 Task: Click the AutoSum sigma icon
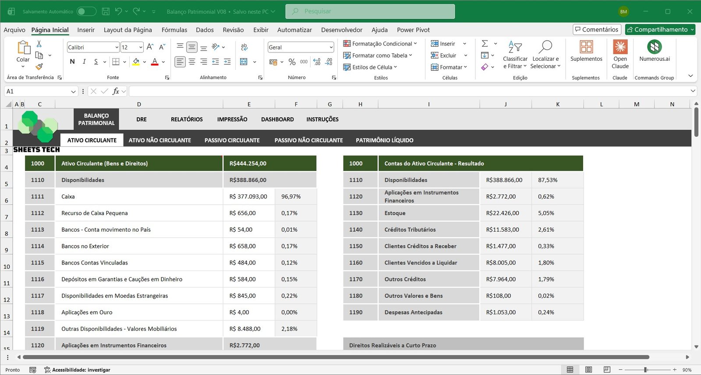(485, 44)
